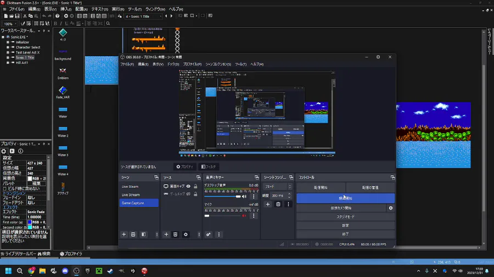This screenshot has height=277, width=494.
Task: Expand the Hill Act1 tree node
Action: (x=8, y=62)
